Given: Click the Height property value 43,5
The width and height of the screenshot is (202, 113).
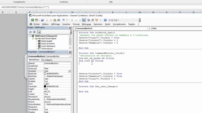Looking at the screenshot, I should click(57, 89).
